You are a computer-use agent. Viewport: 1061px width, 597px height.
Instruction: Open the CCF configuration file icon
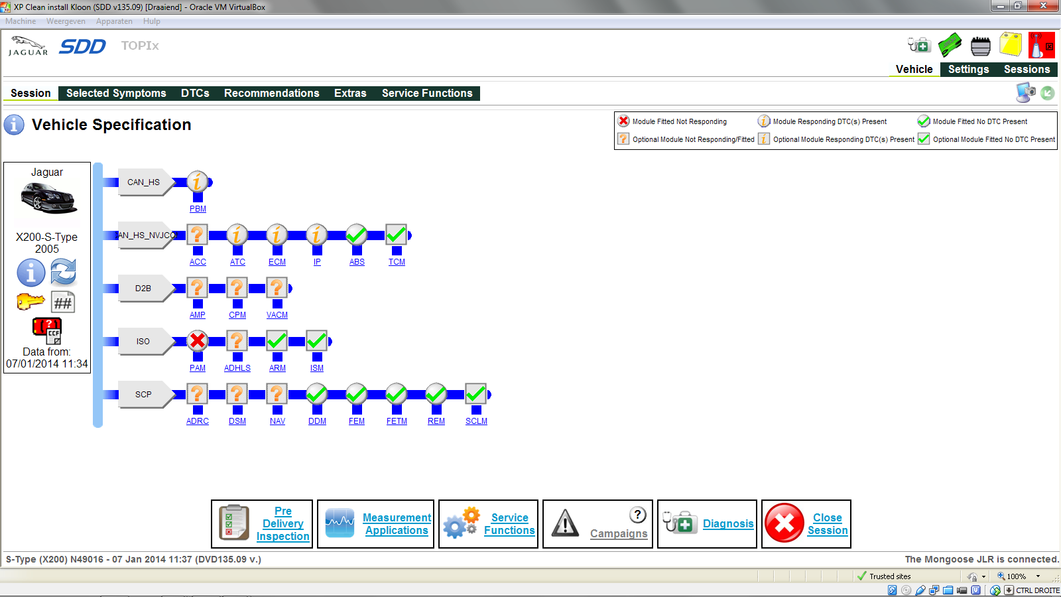tap(47, 330)
